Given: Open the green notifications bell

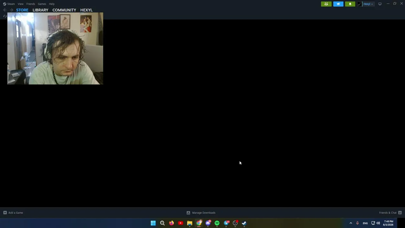Looking at the screenshot, I should pyautogui.click(x=350, y=4).
